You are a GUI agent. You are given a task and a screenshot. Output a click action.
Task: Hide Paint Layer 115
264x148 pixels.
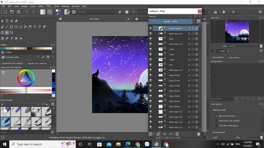[151, 34]
